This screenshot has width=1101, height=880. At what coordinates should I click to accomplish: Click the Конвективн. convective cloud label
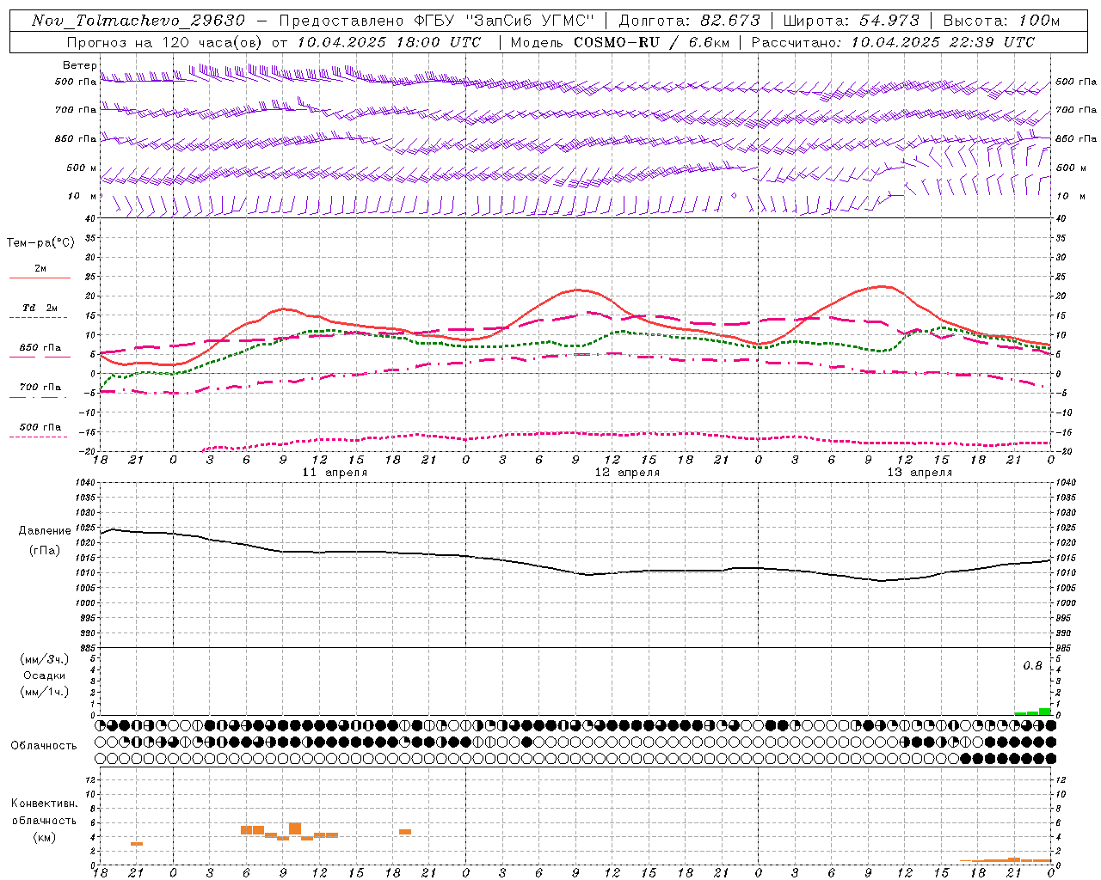(x=45, y=804)
